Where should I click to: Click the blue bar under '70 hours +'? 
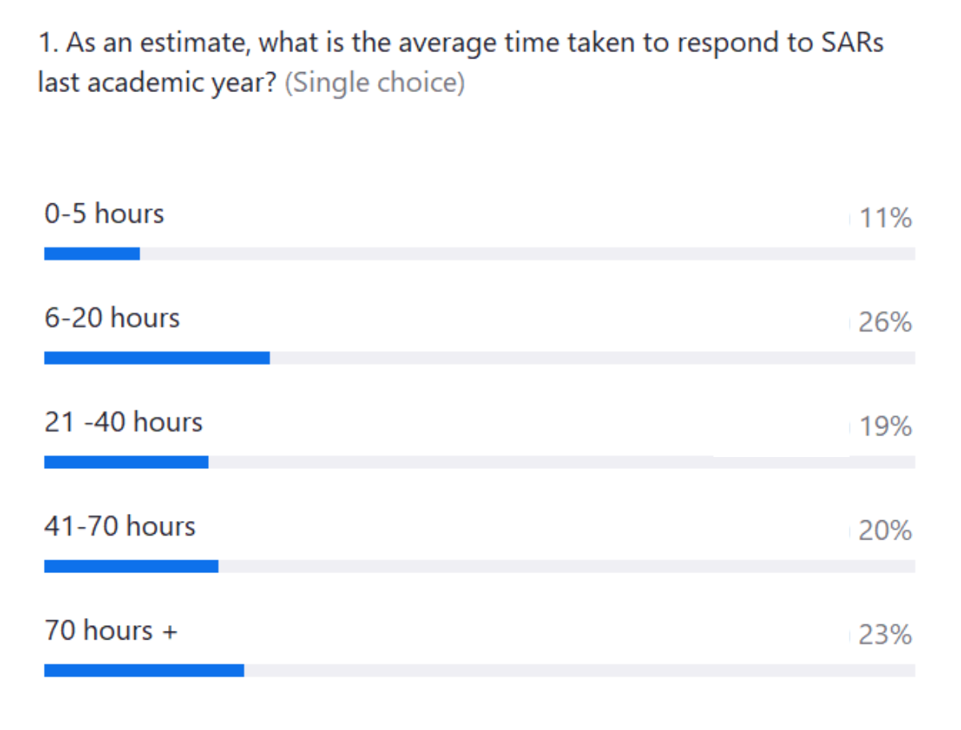click(x=144, y=670)
